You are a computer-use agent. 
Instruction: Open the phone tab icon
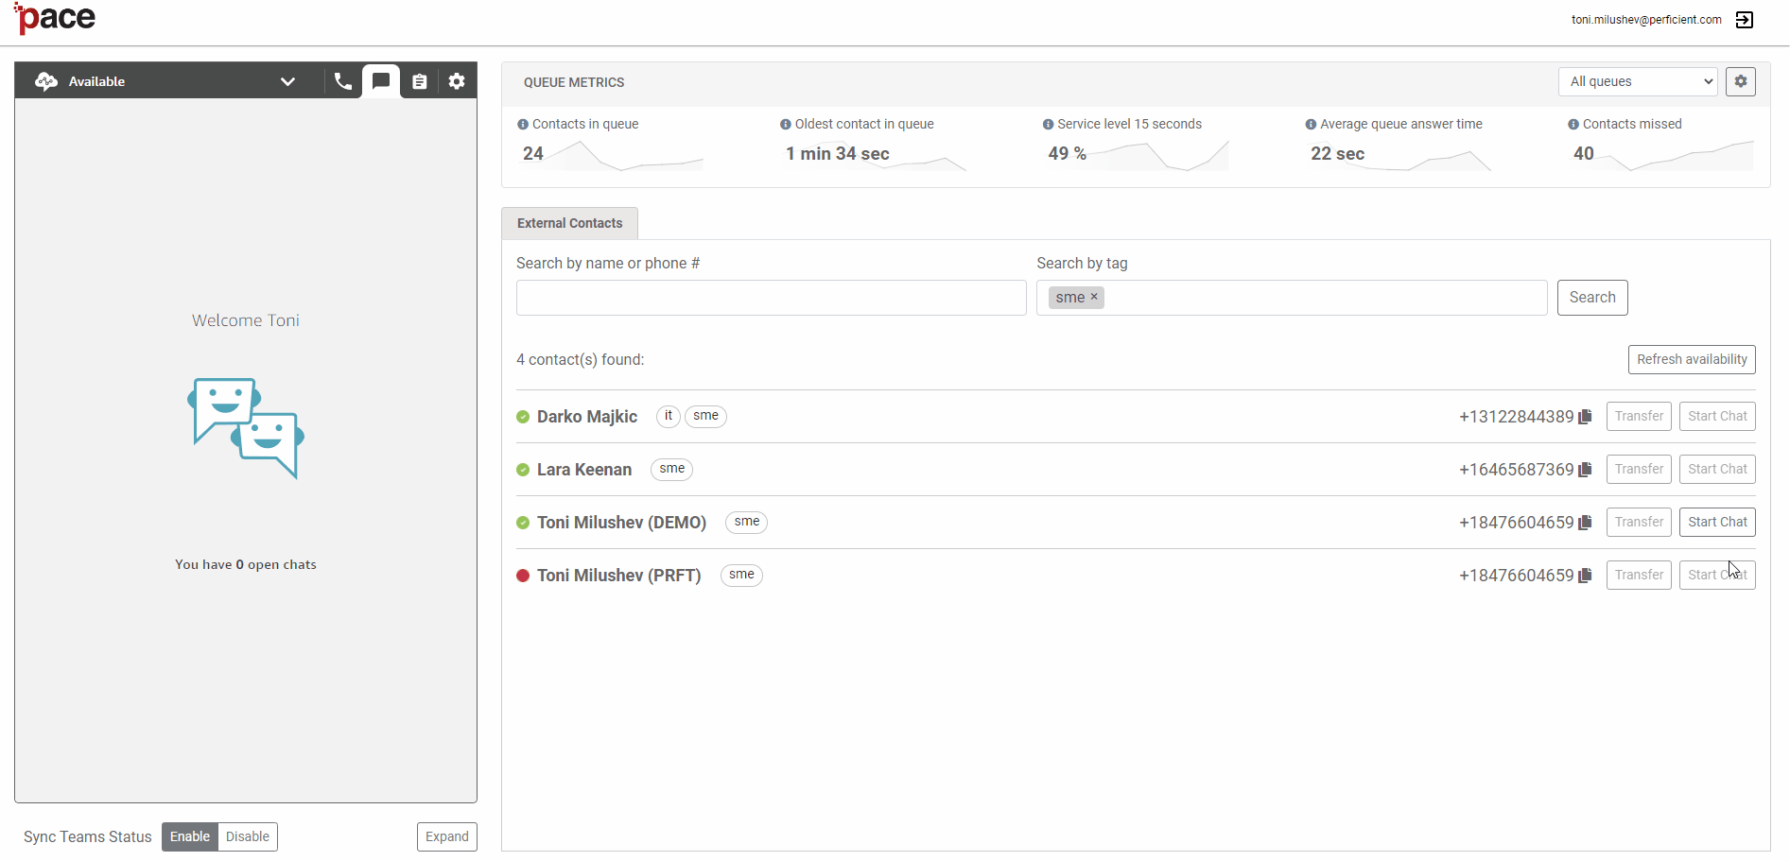click(x=342, y=81)
